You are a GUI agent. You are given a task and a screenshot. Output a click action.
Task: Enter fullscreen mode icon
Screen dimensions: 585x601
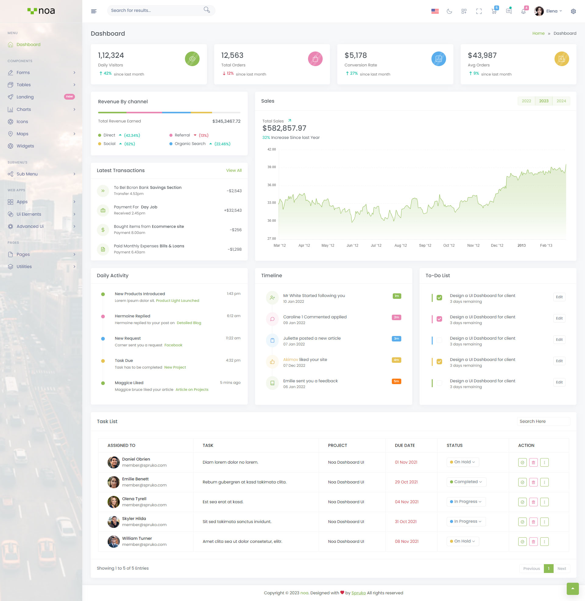[x=479, y=11]
